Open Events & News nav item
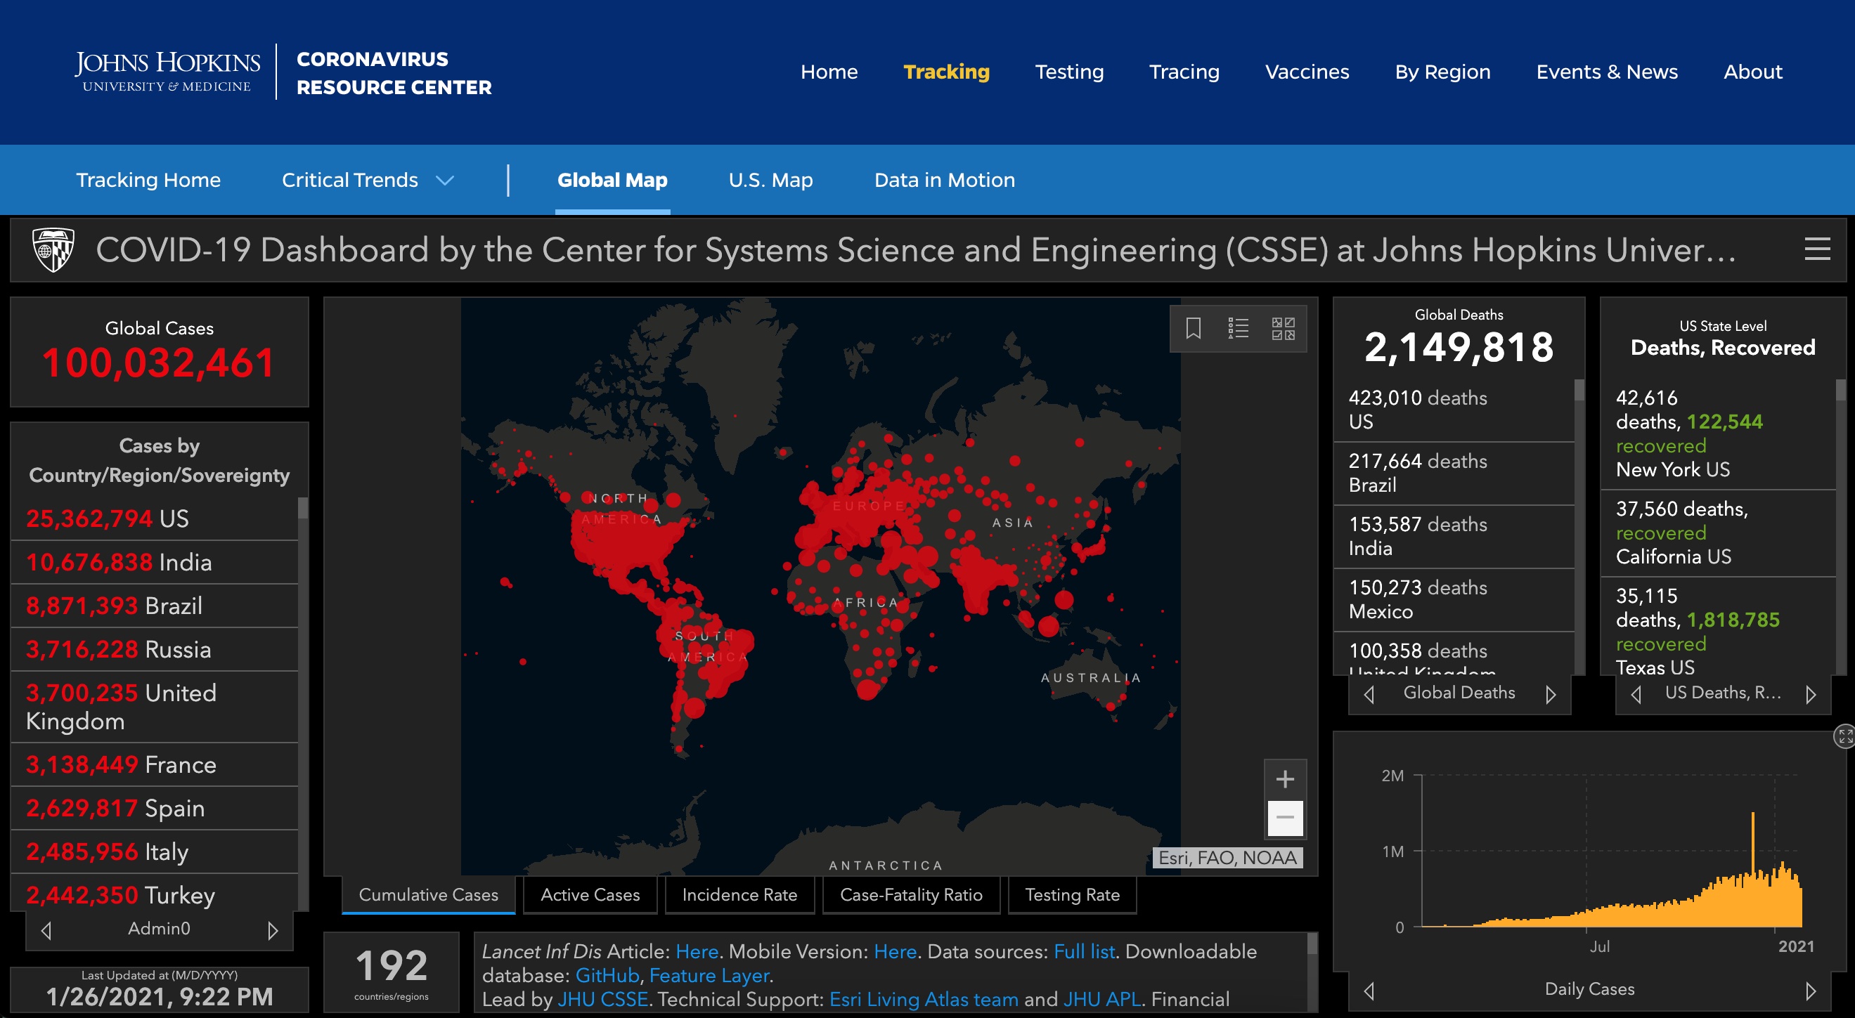The height and width of the screenshot is (1018, 1855). [1607, 72]
